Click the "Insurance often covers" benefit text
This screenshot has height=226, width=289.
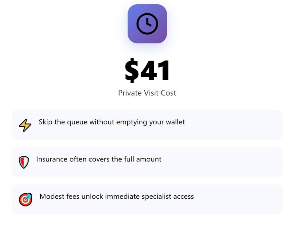click(99, 159)
